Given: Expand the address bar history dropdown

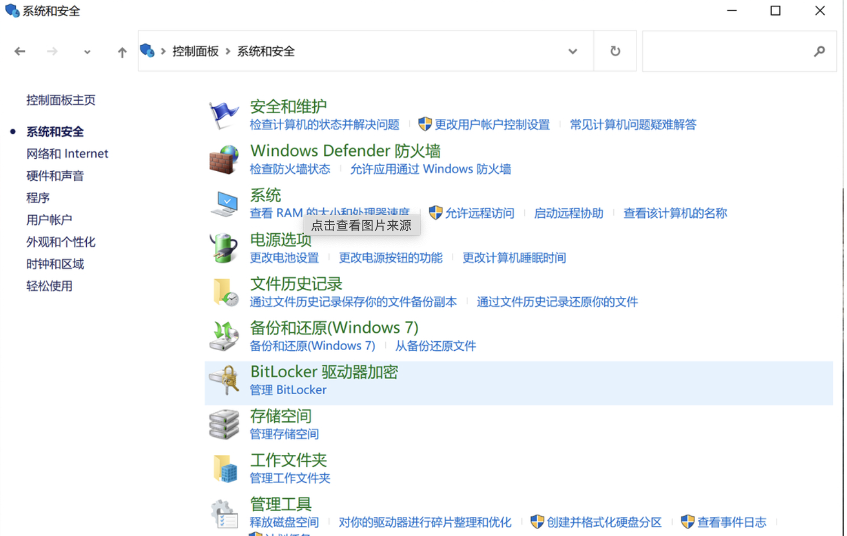Looking at the screenshot, I should [x=573, y=51].
